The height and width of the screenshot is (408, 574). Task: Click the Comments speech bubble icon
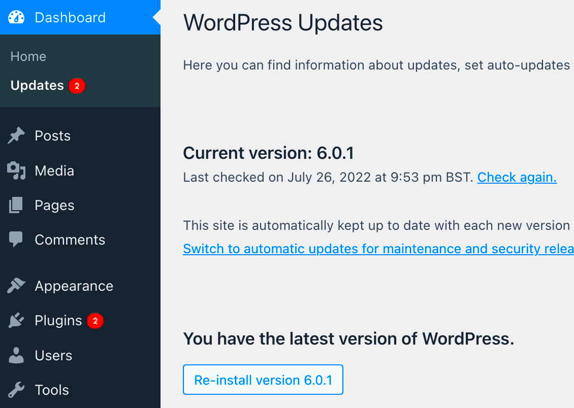(16, 240)
